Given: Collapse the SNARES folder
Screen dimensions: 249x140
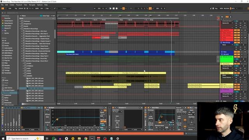Looking at the screenshot, I should pyautogui.click(x=23, y=76).
